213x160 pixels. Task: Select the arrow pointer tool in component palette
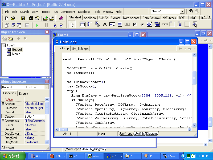pyautogui.click(x=72, y=25)
